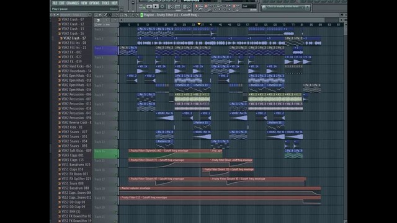Open the OPTIONS menu
Viewport: 397px width, 223px height.
[94, 3]
